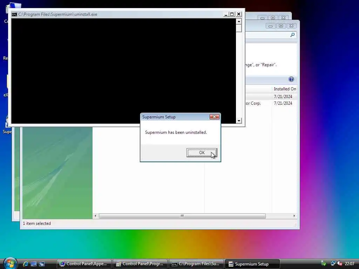Maximize the front Control Panel Programs window
Screen dimensions: 359x269
pyautogui.click(x=281, y=26)
